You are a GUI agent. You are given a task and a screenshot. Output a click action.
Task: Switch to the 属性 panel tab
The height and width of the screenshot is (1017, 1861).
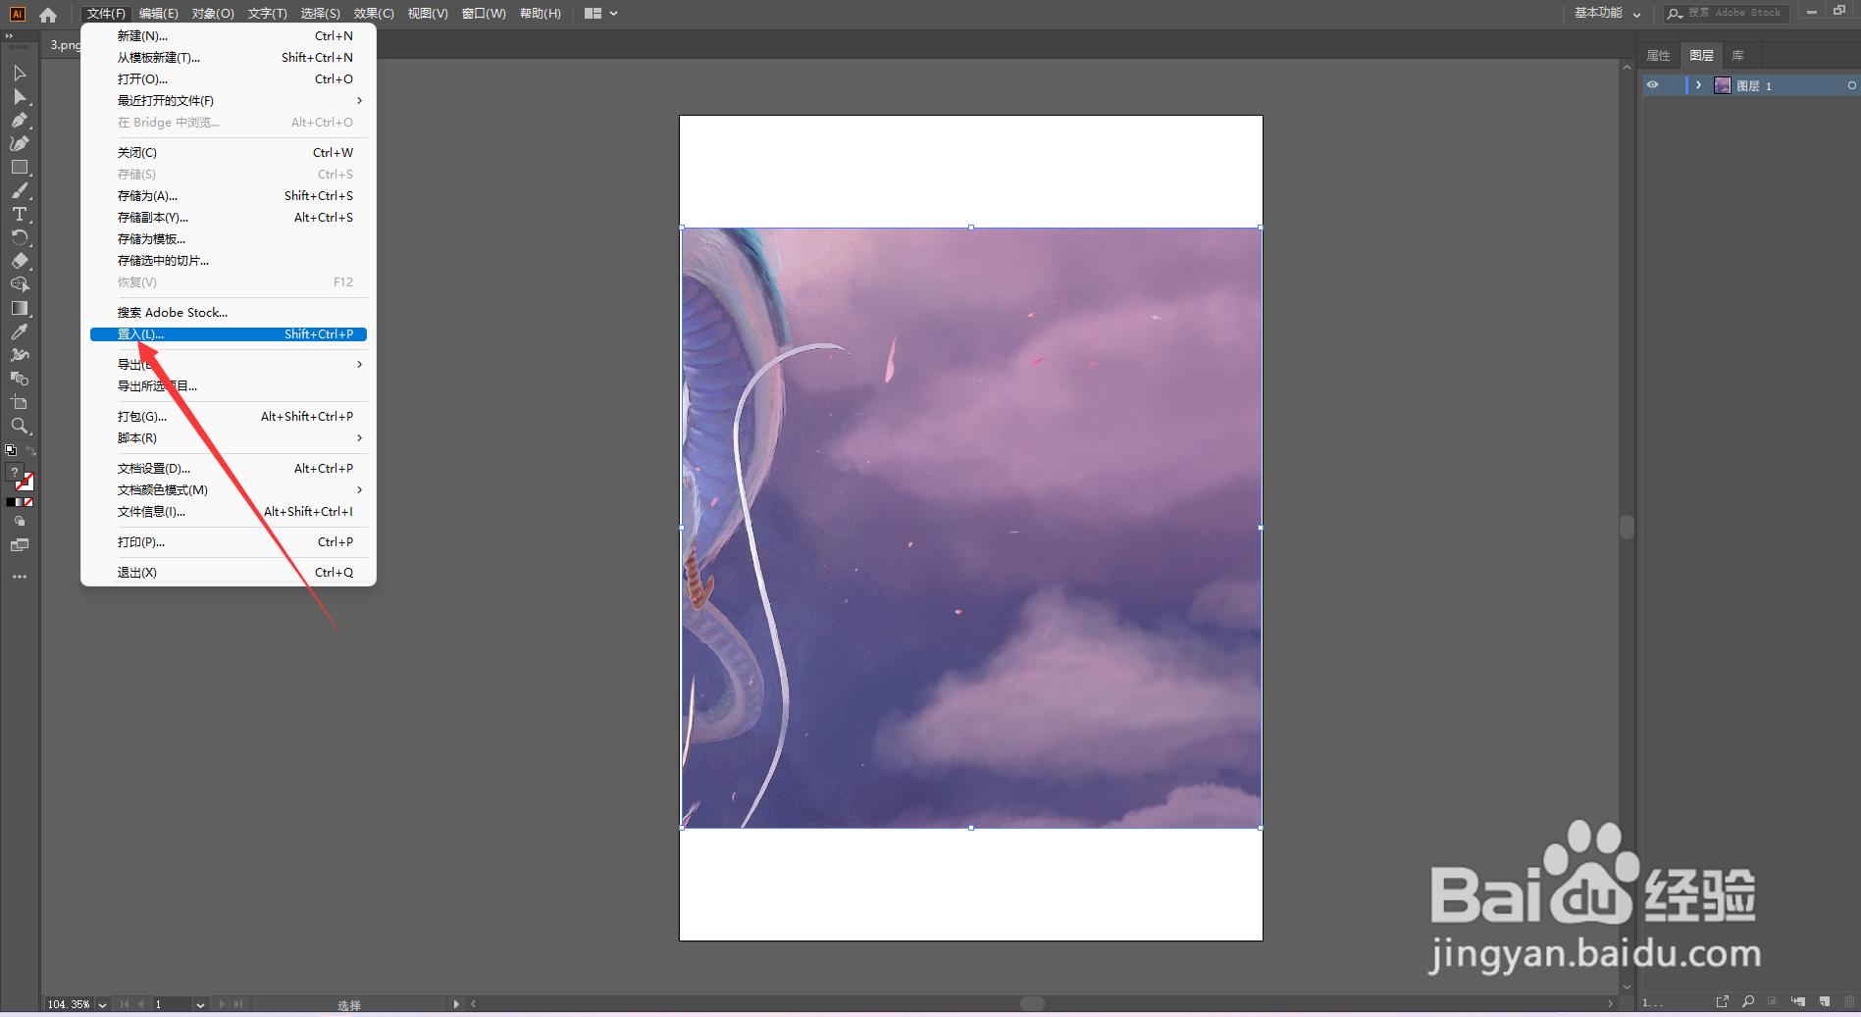click(1658, 56)
